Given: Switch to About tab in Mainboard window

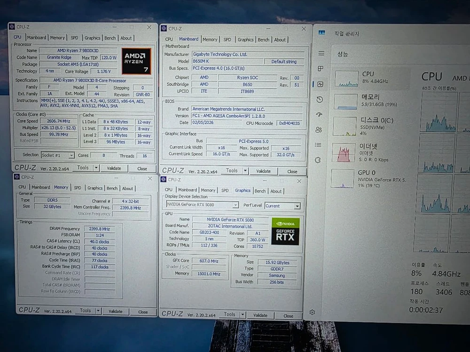Looking at the screenshot, I should click(x=280, y=39).
